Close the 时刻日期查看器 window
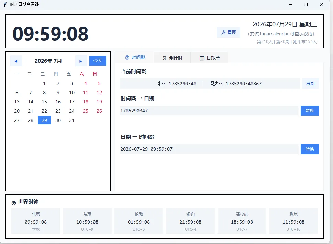This screenshot has width=333, height=244. (x=322, y=4)
